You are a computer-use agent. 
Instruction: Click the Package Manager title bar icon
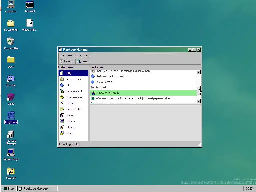[60, 50]
